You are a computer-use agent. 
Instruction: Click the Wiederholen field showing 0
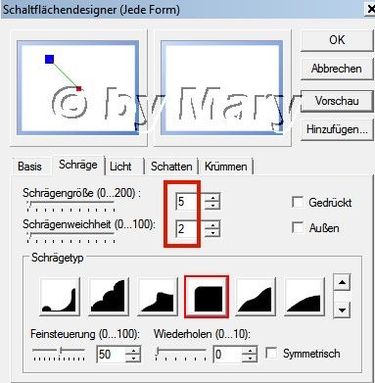click(228, 355)
